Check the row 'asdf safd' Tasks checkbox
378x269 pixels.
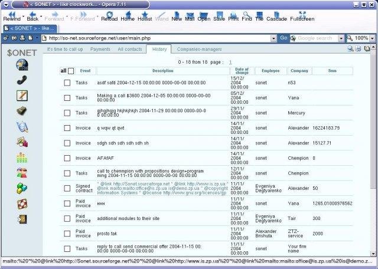pyautogui.click(x=67, y=83)
